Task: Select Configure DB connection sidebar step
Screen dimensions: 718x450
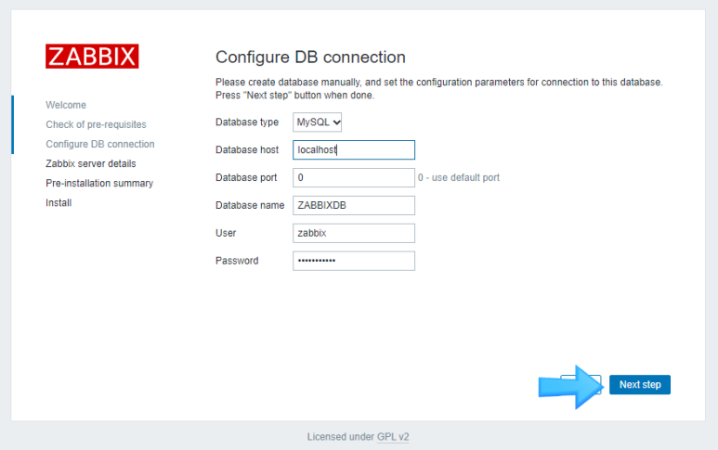Action: (x=100, y=144)
